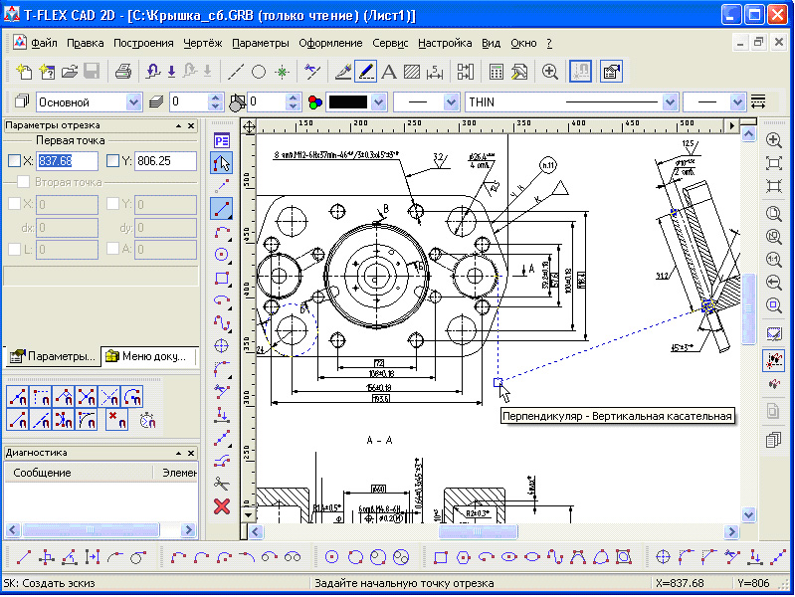Click zoom in icon on right toolbar
The height and width of the screenshot is (597, 795).
click(x=774, y=140)
